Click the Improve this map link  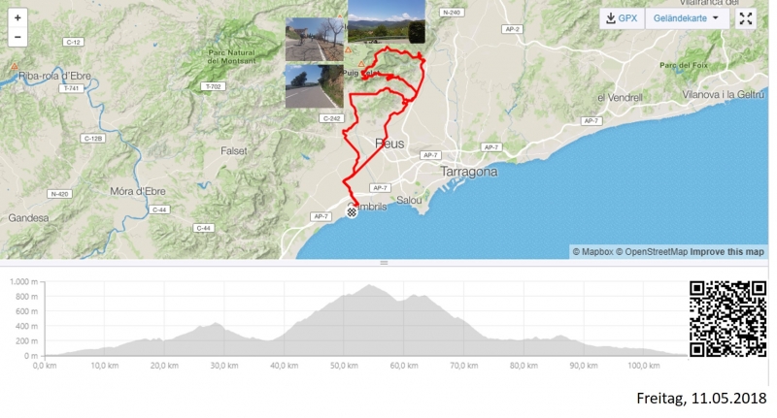pyautogui.click(x=726, y=252)
